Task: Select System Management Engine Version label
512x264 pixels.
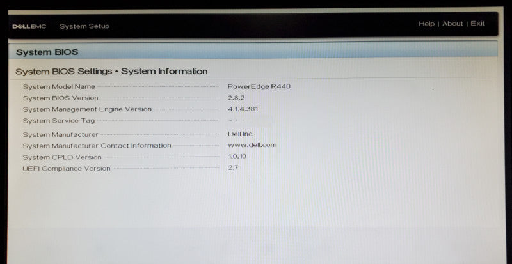Action: pyautogui.click(x=87, y=109)
